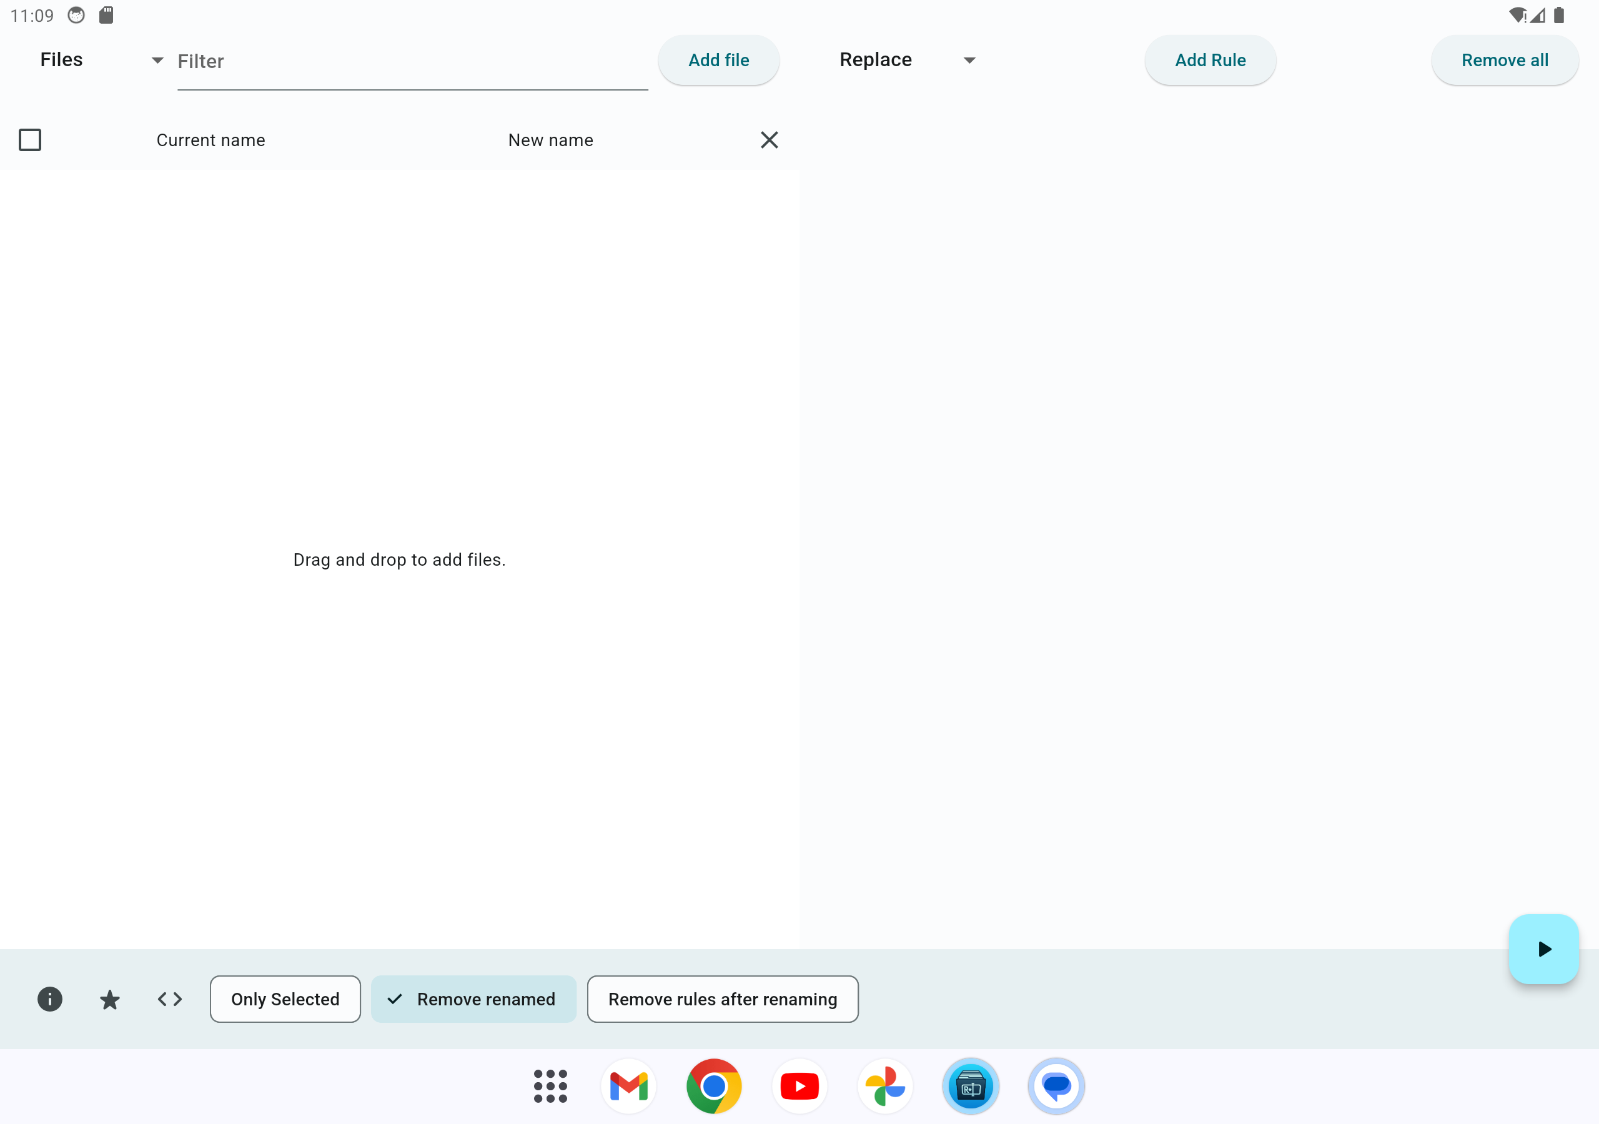The image size is (1599, 1124).
Task: Check the select-all files checkbox
Action: point(30,140)
